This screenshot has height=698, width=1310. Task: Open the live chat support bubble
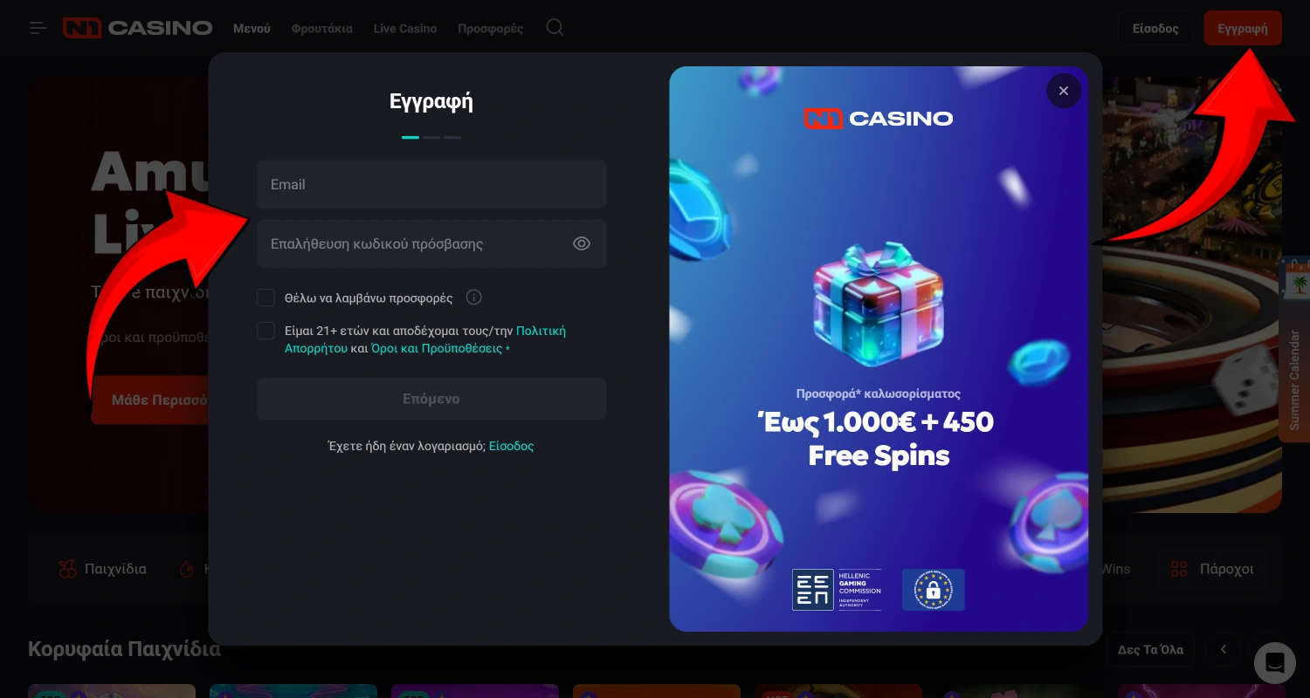[1274, 662]
